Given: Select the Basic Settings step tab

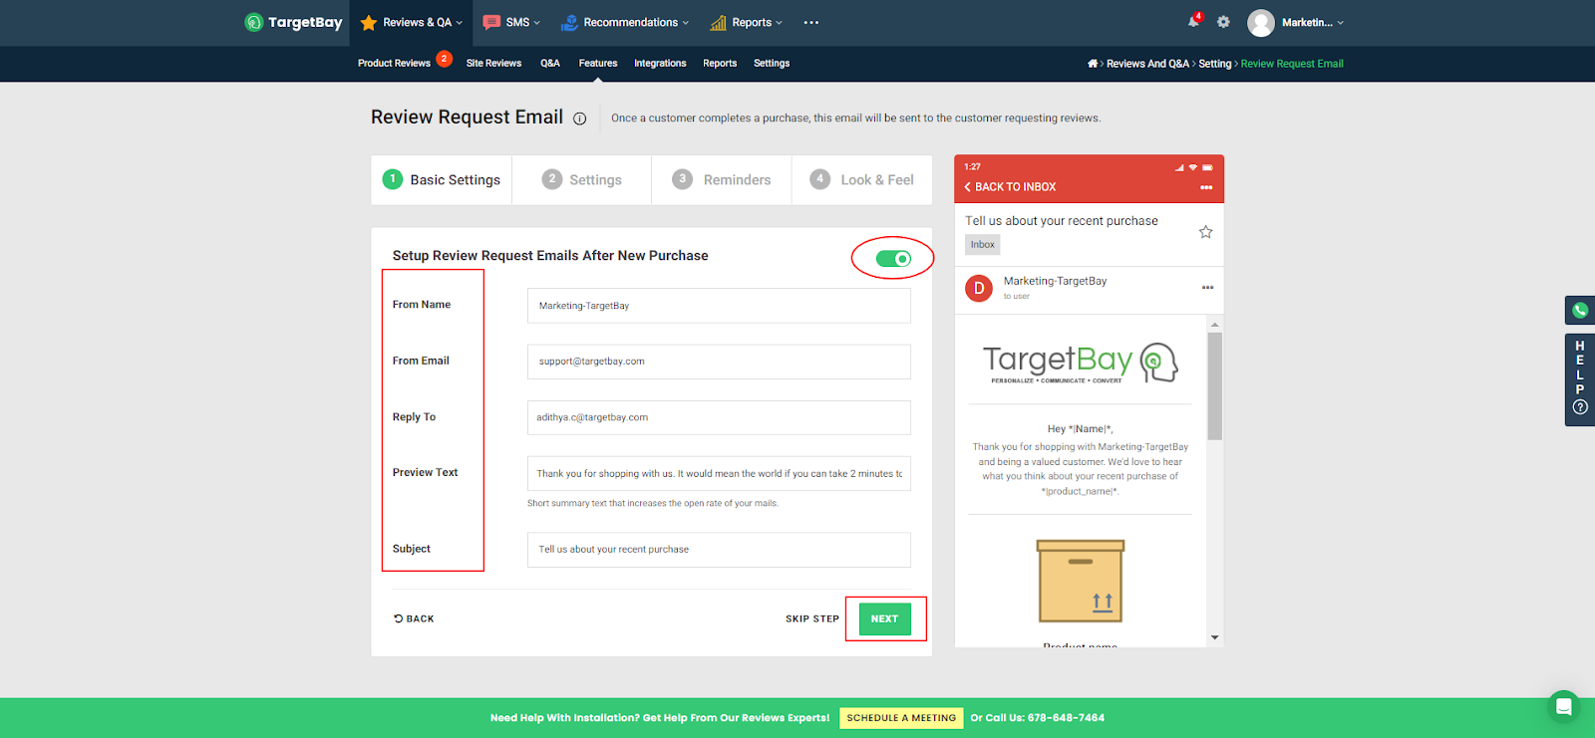Looking at the screenshot, I should (442, 179).
